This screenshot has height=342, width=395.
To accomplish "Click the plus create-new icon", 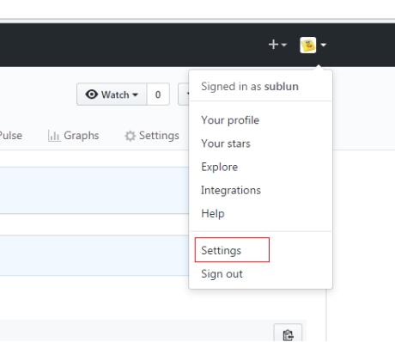I will 273,45.
